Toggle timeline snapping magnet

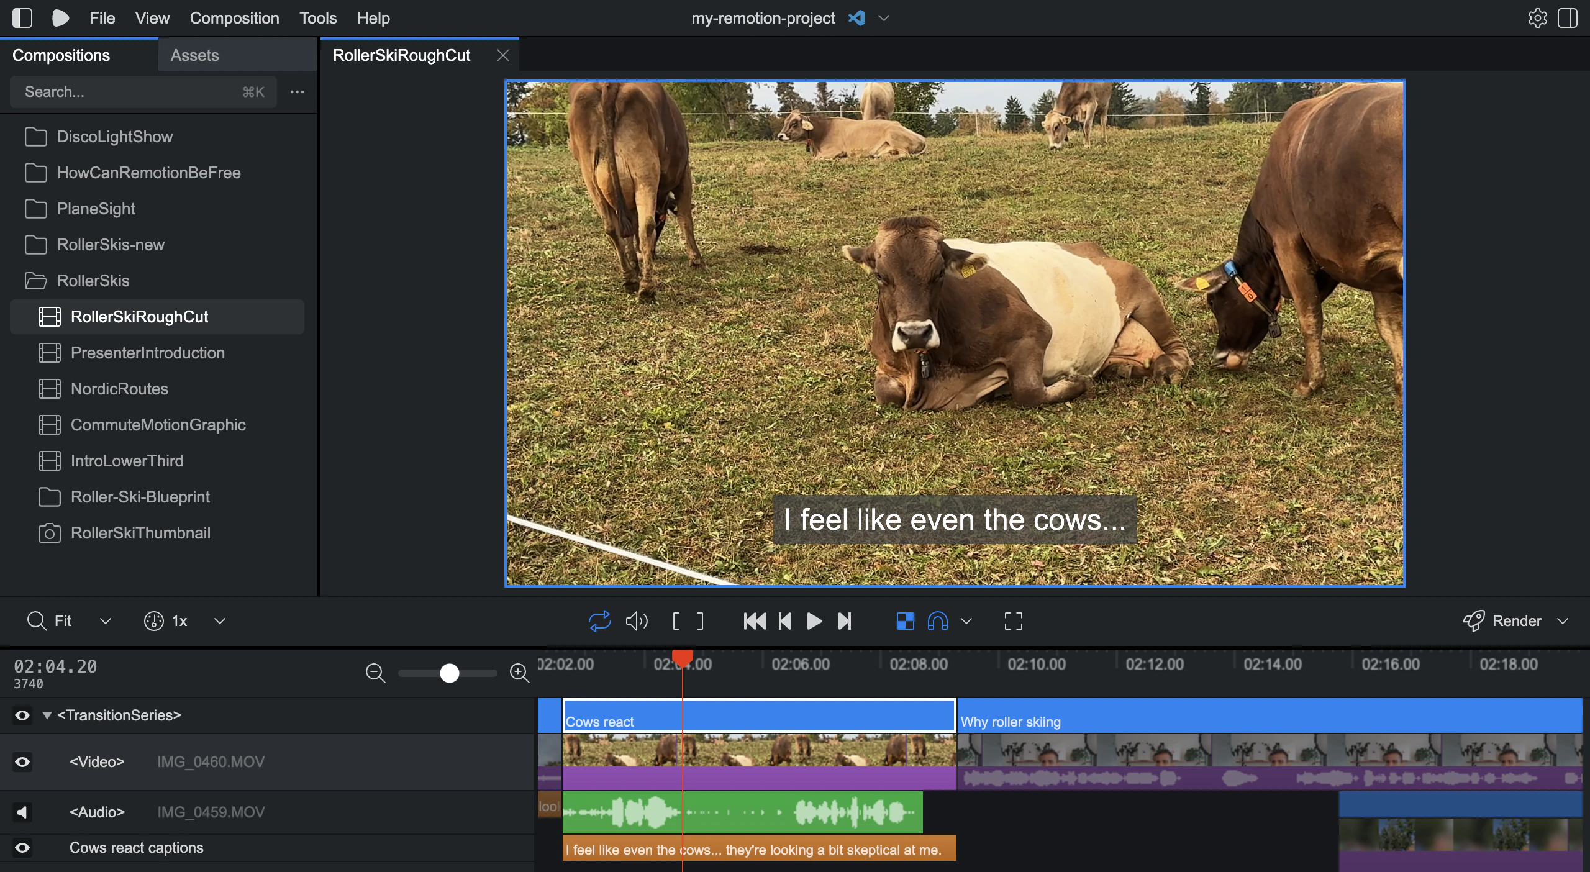(938, 620)
